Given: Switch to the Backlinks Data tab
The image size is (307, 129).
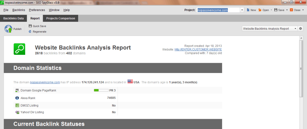Looking at the screenshot, I should point(13,18).
